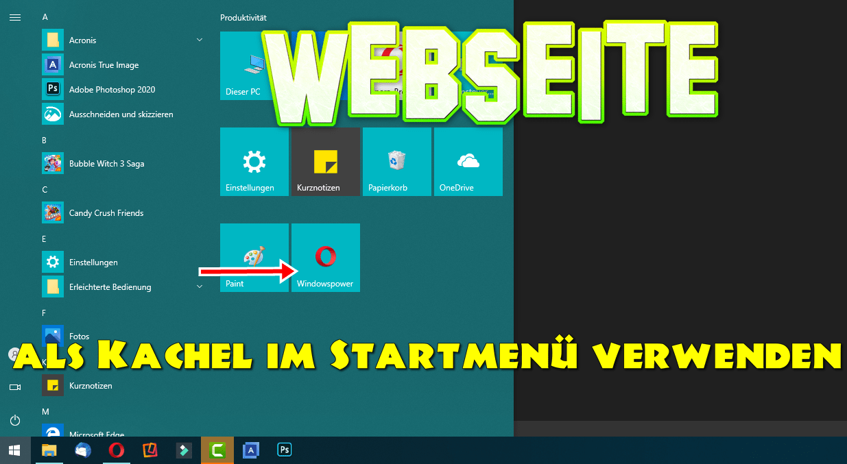Click the letter F section header
This screenshot has height=464, width=847.
(x=45, y=313)
